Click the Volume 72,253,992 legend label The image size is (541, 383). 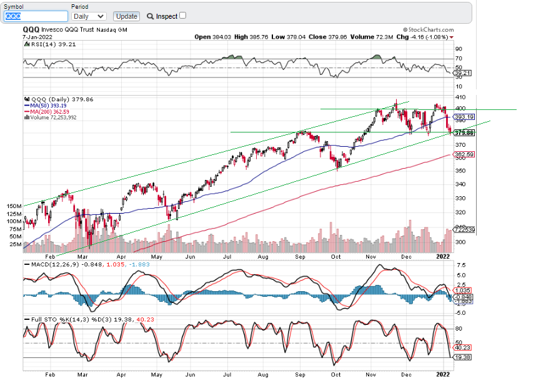(51, 117)
